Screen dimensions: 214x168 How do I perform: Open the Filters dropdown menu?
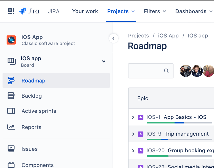point(155,11)
